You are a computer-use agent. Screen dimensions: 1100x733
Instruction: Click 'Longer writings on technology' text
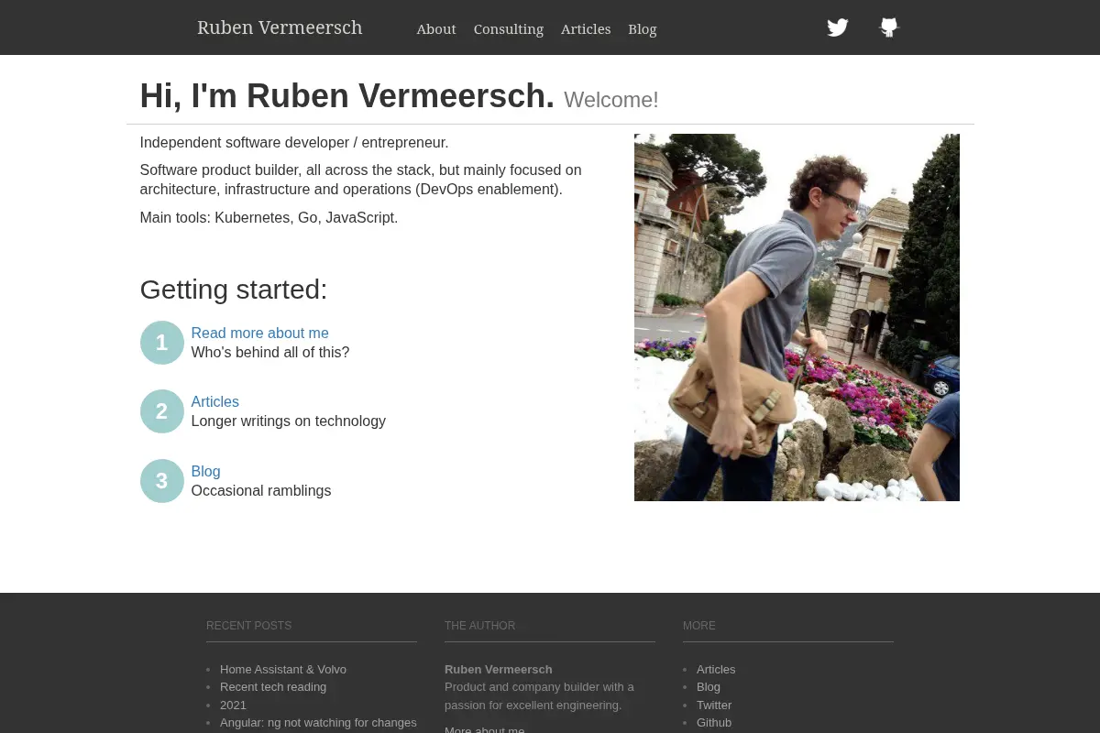(289, 421)
